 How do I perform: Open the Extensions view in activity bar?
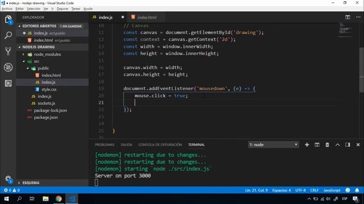8,83
